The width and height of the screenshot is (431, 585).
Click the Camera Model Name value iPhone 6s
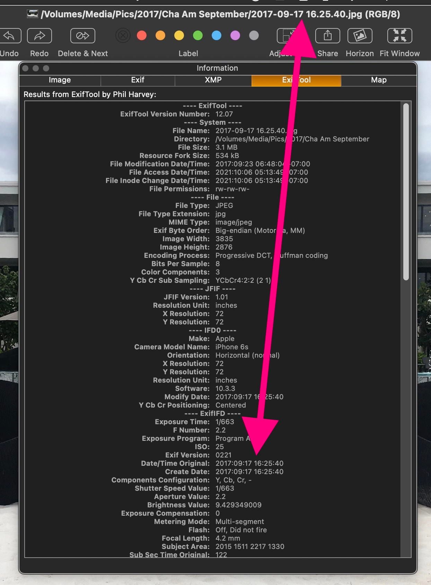click(232, 347)
